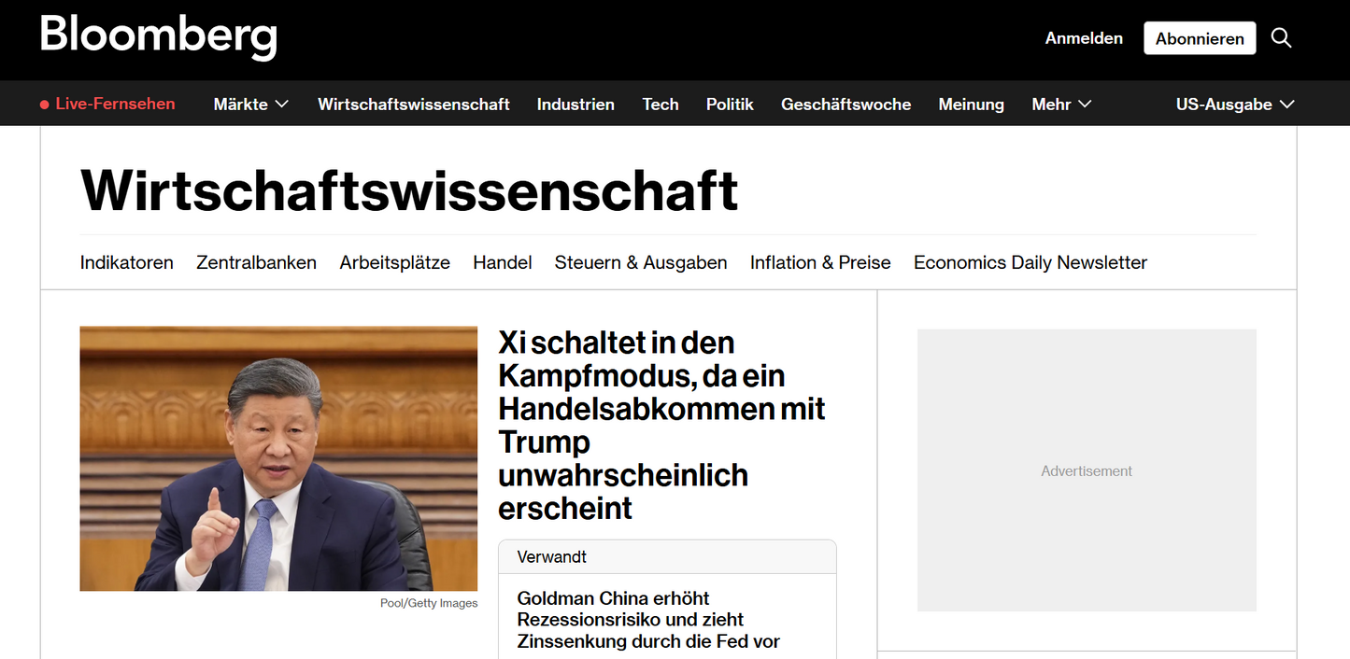
Task: Click the Abonnieren subscribe button
Action: [1200, 37]
